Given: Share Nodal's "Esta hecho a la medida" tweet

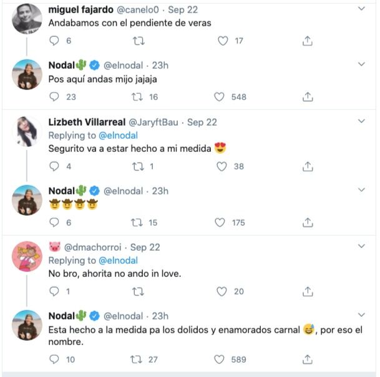Looking at the screenshot, I should 307,359.
